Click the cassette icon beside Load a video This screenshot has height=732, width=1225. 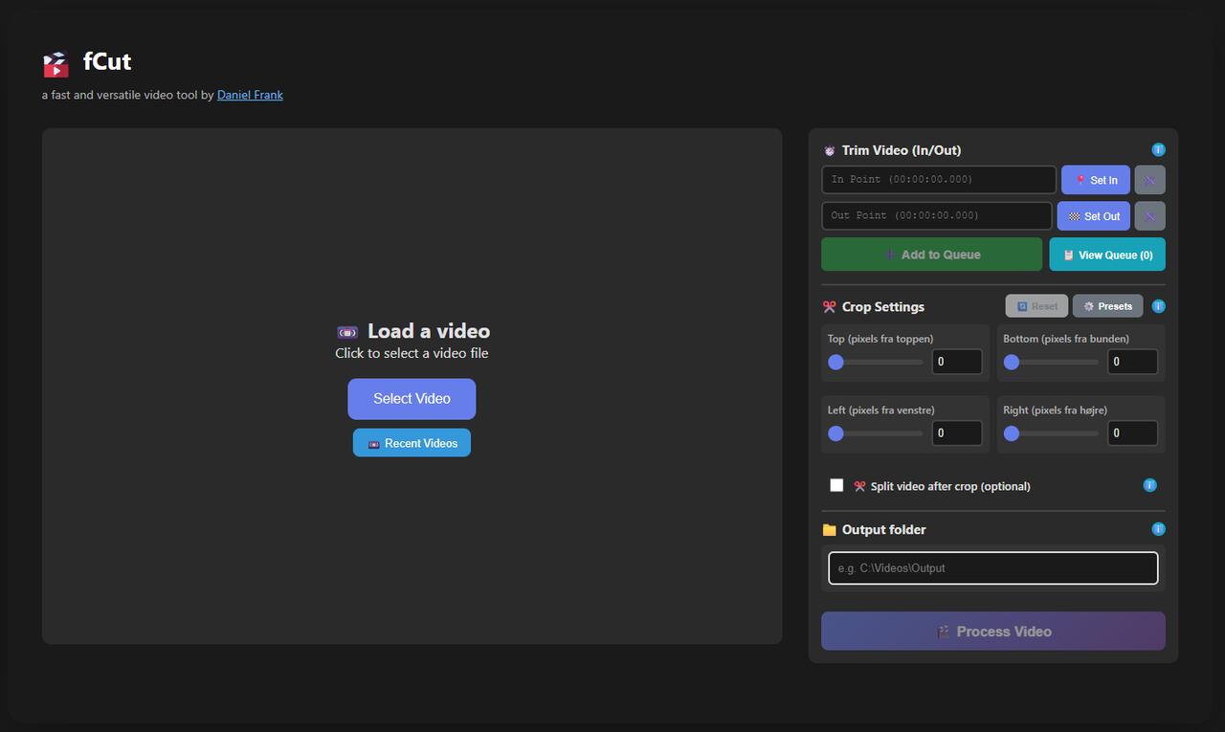pyautogui.click(x=347, y=332)
